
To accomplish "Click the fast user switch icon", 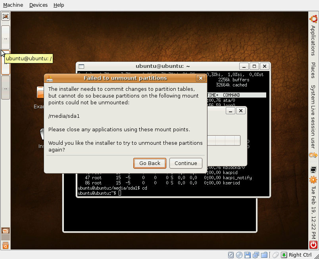I will point(313,155).
